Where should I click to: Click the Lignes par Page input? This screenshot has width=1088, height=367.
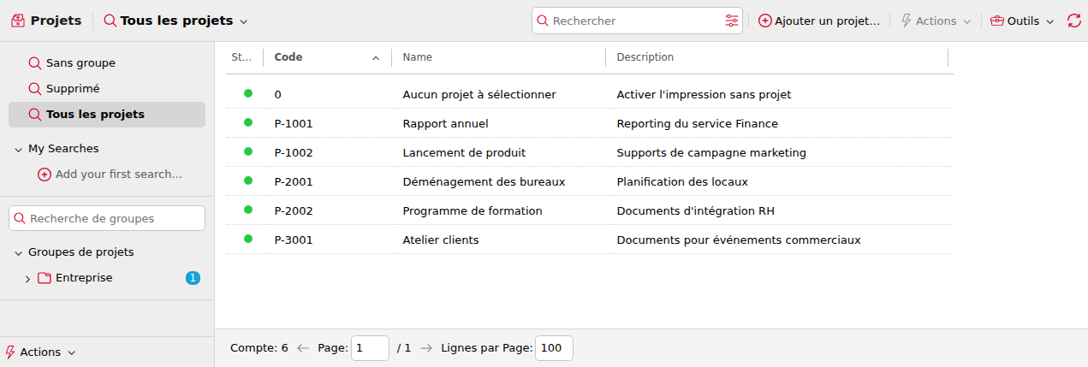(x=554, y=348)
